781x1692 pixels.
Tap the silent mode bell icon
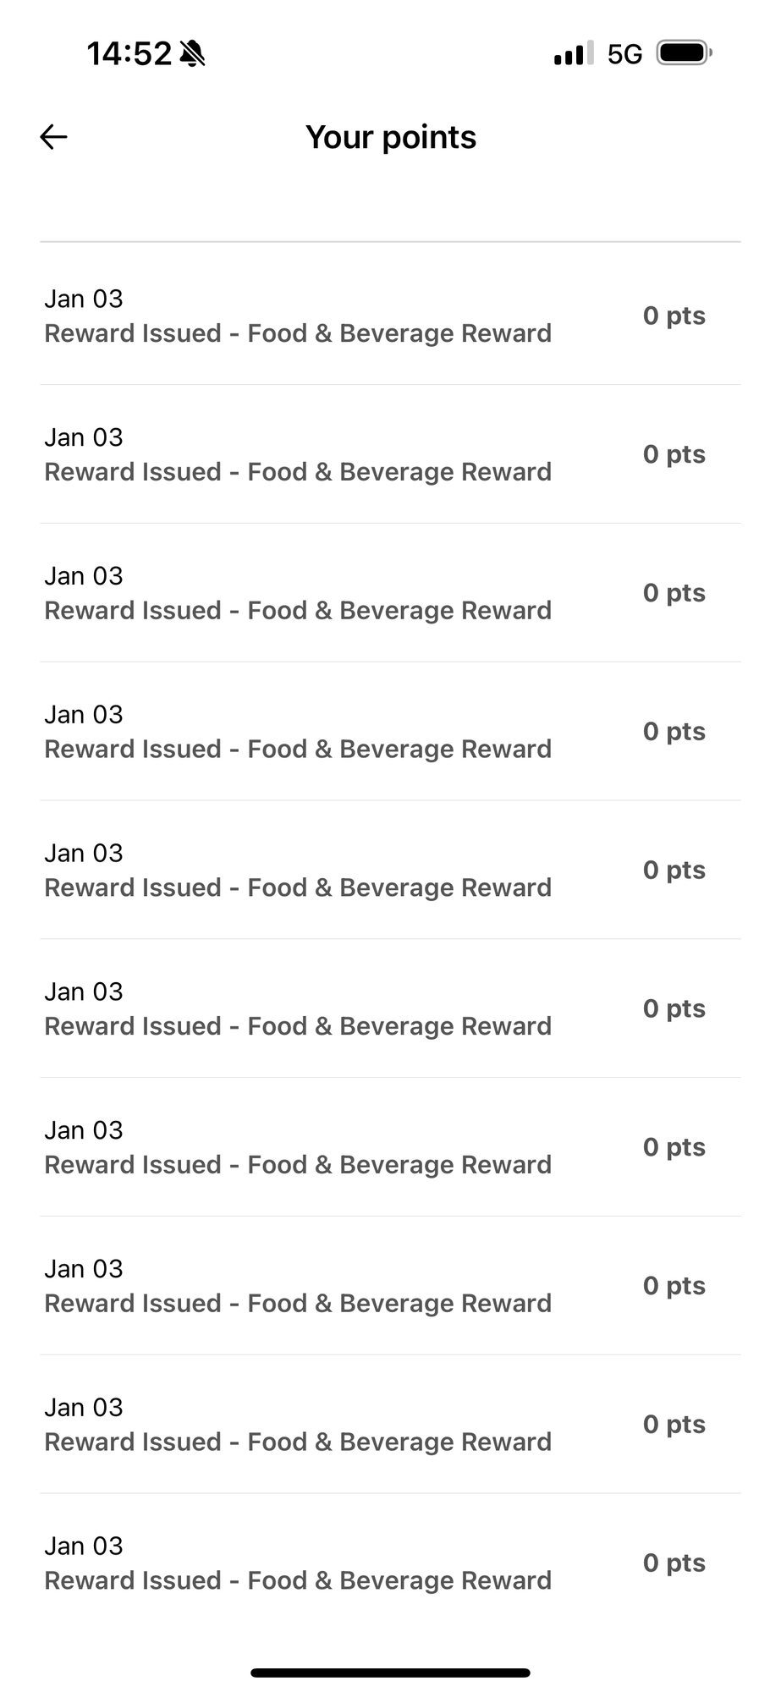[x=193, y=54]
